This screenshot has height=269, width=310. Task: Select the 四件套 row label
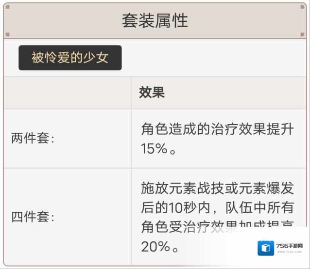coord(33,217)
